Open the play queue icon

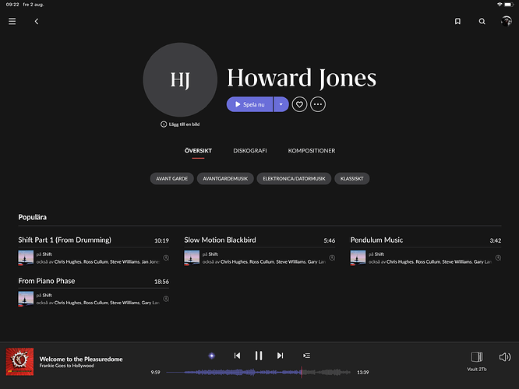306,356
